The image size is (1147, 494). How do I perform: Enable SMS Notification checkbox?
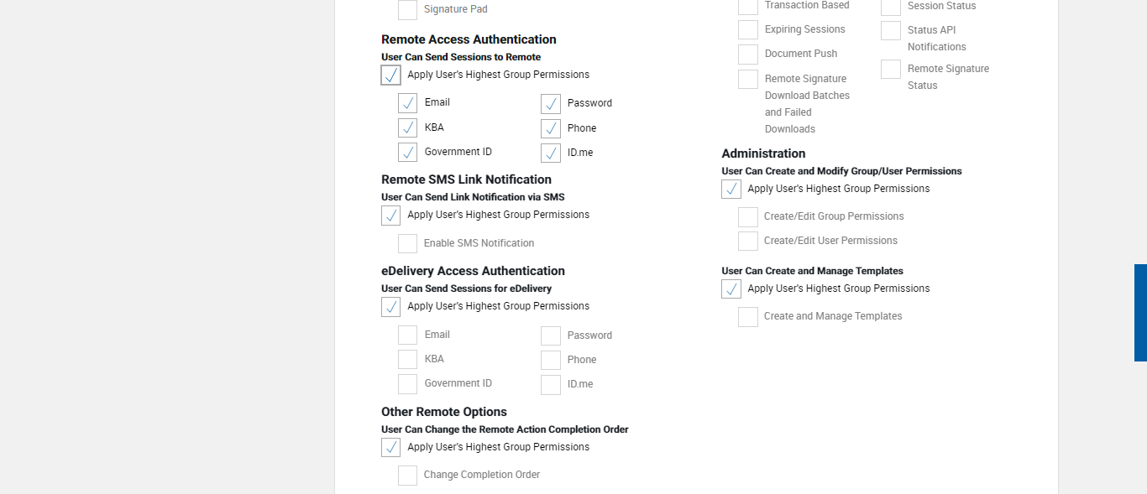(x=407, y=244)
